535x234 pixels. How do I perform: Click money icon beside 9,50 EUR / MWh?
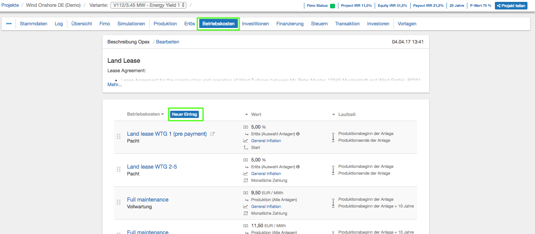point(245,193)
